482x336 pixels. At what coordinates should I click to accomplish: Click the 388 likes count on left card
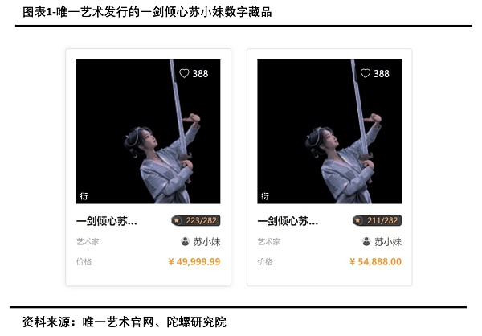tap(200, 74)
